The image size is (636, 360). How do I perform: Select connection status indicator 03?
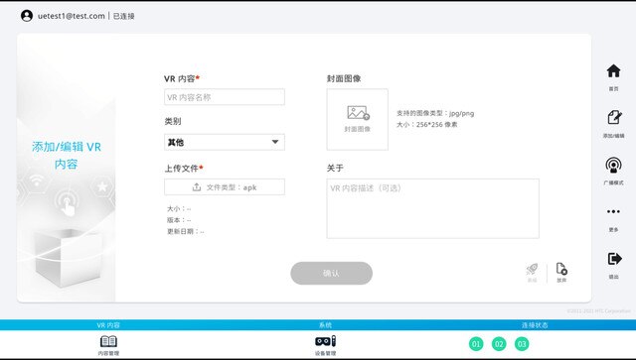click(522, 344)
